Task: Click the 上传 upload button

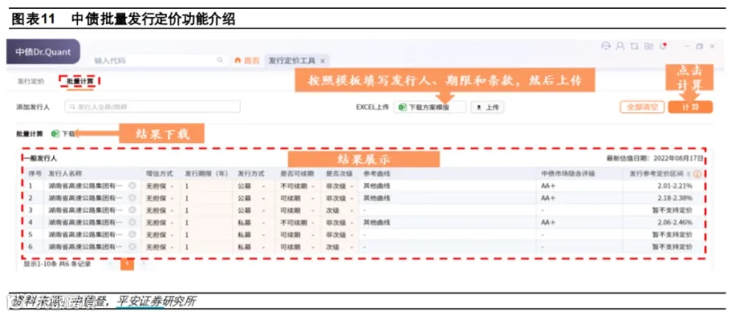Action: tap(487, 107)
